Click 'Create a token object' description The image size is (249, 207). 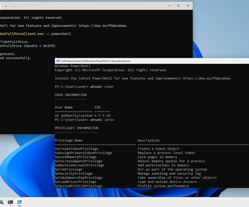[158, 149]
